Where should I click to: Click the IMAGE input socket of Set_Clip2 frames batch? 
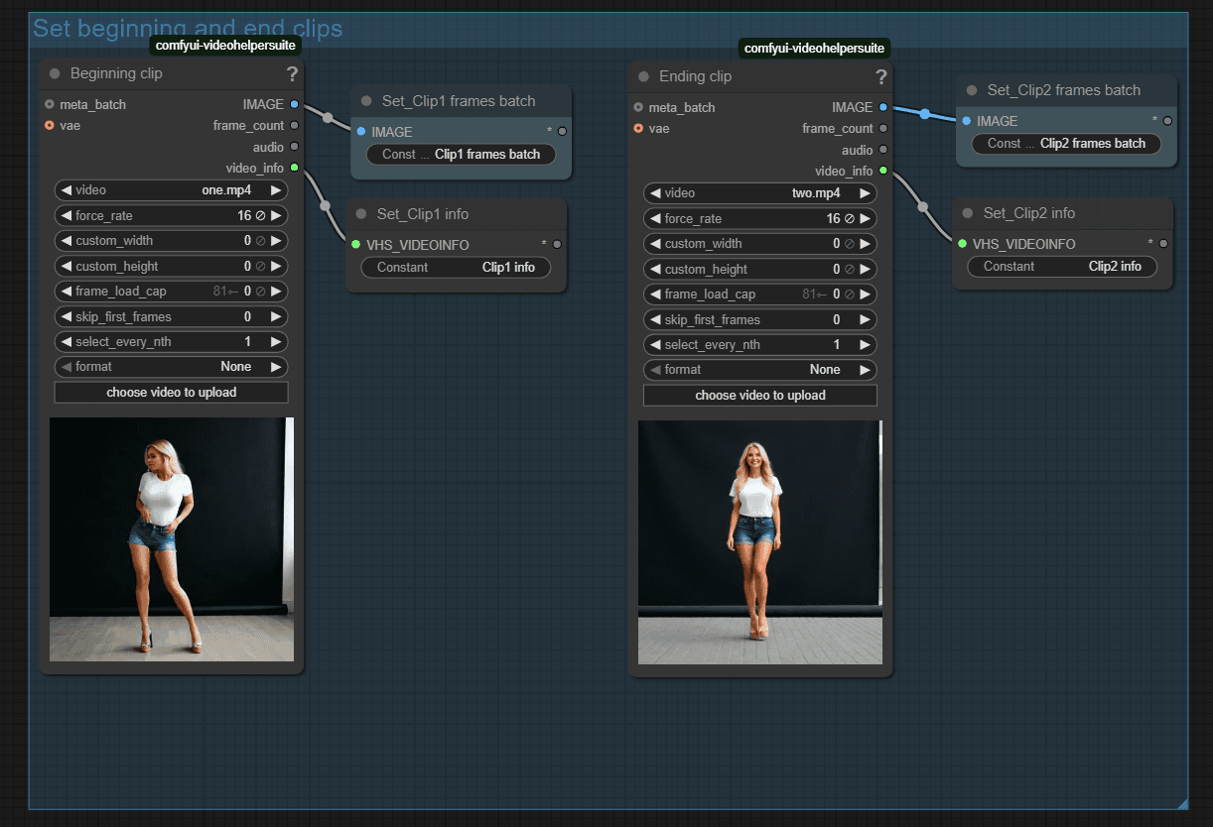[967, 120]
